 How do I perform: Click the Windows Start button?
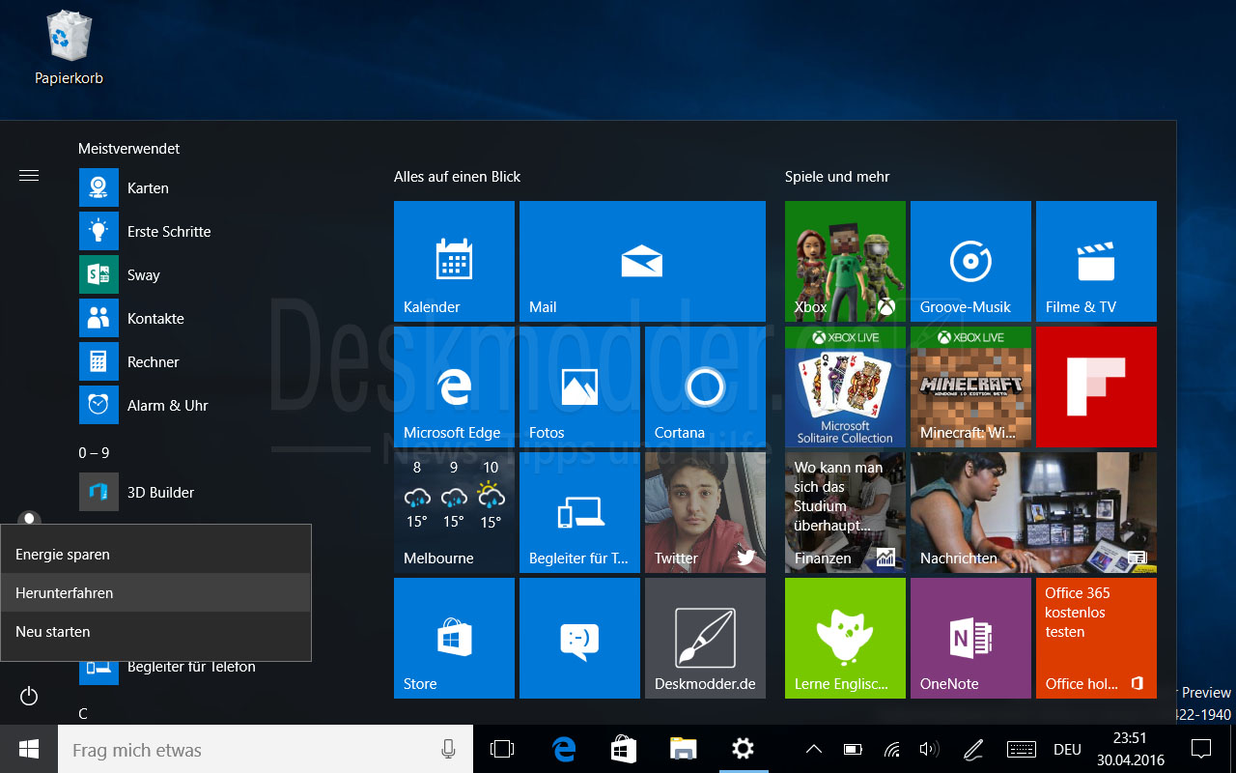click(29, 749)
